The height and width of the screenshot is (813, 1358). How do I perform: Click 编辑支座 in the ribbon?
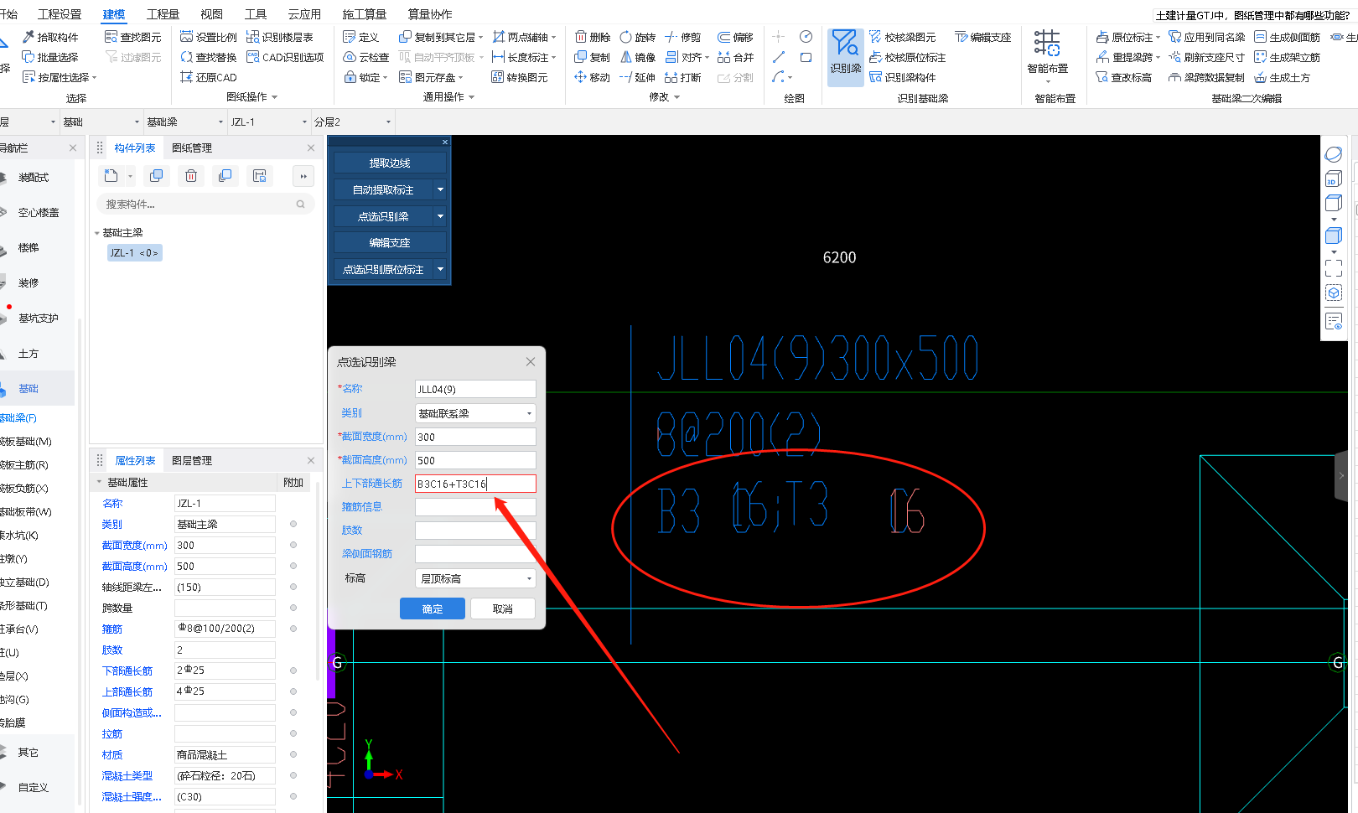(982, 37)
